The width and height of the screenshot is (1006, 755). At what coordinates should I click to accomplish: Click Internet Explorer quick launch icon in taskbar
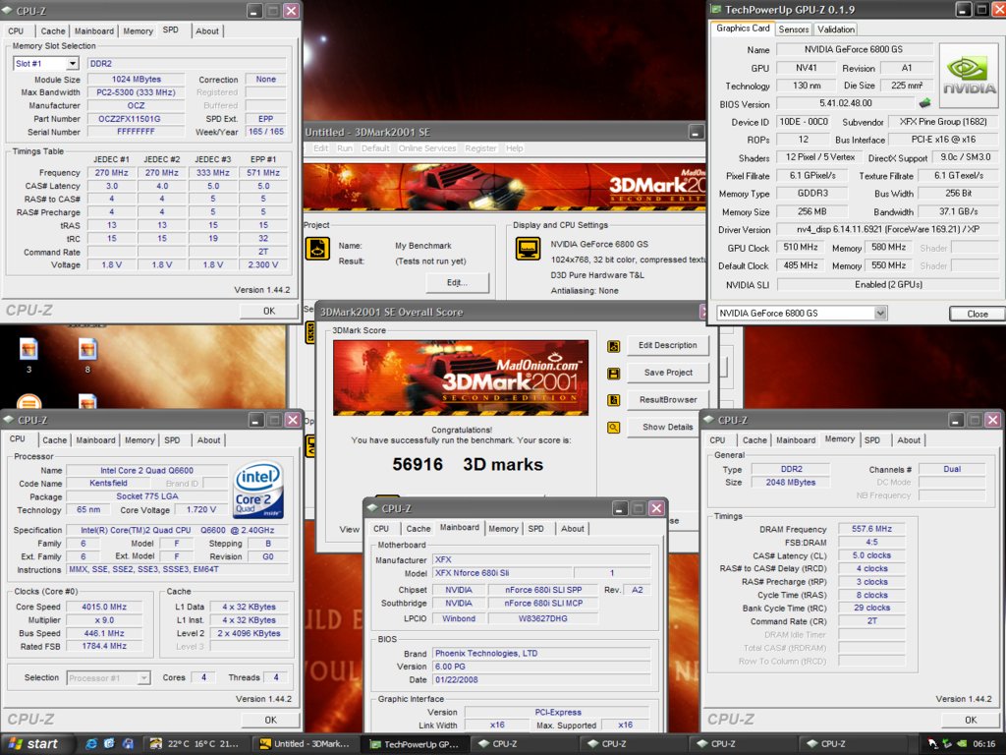tap(91, 743)
